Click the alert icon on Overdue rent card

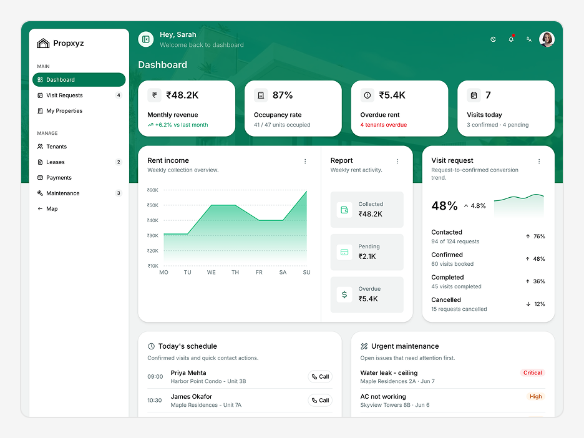(367, 95)
